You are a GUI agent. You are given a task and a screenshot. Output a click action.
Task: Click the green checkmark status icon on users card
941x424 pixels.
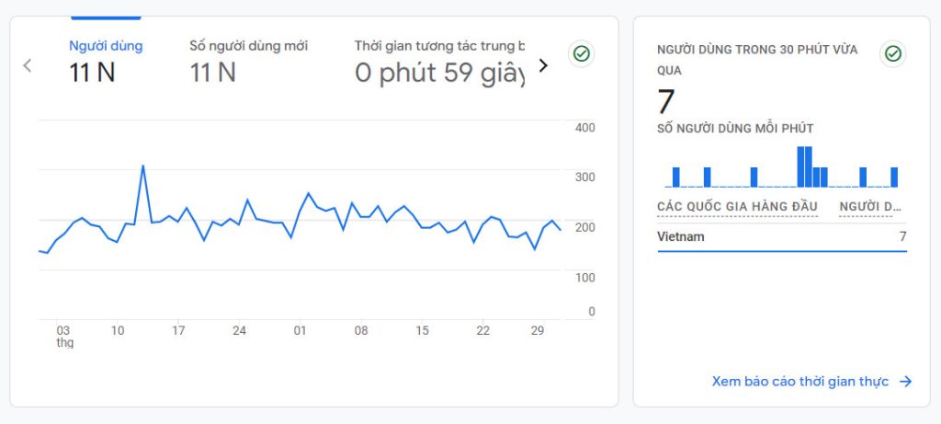point(581,54)
